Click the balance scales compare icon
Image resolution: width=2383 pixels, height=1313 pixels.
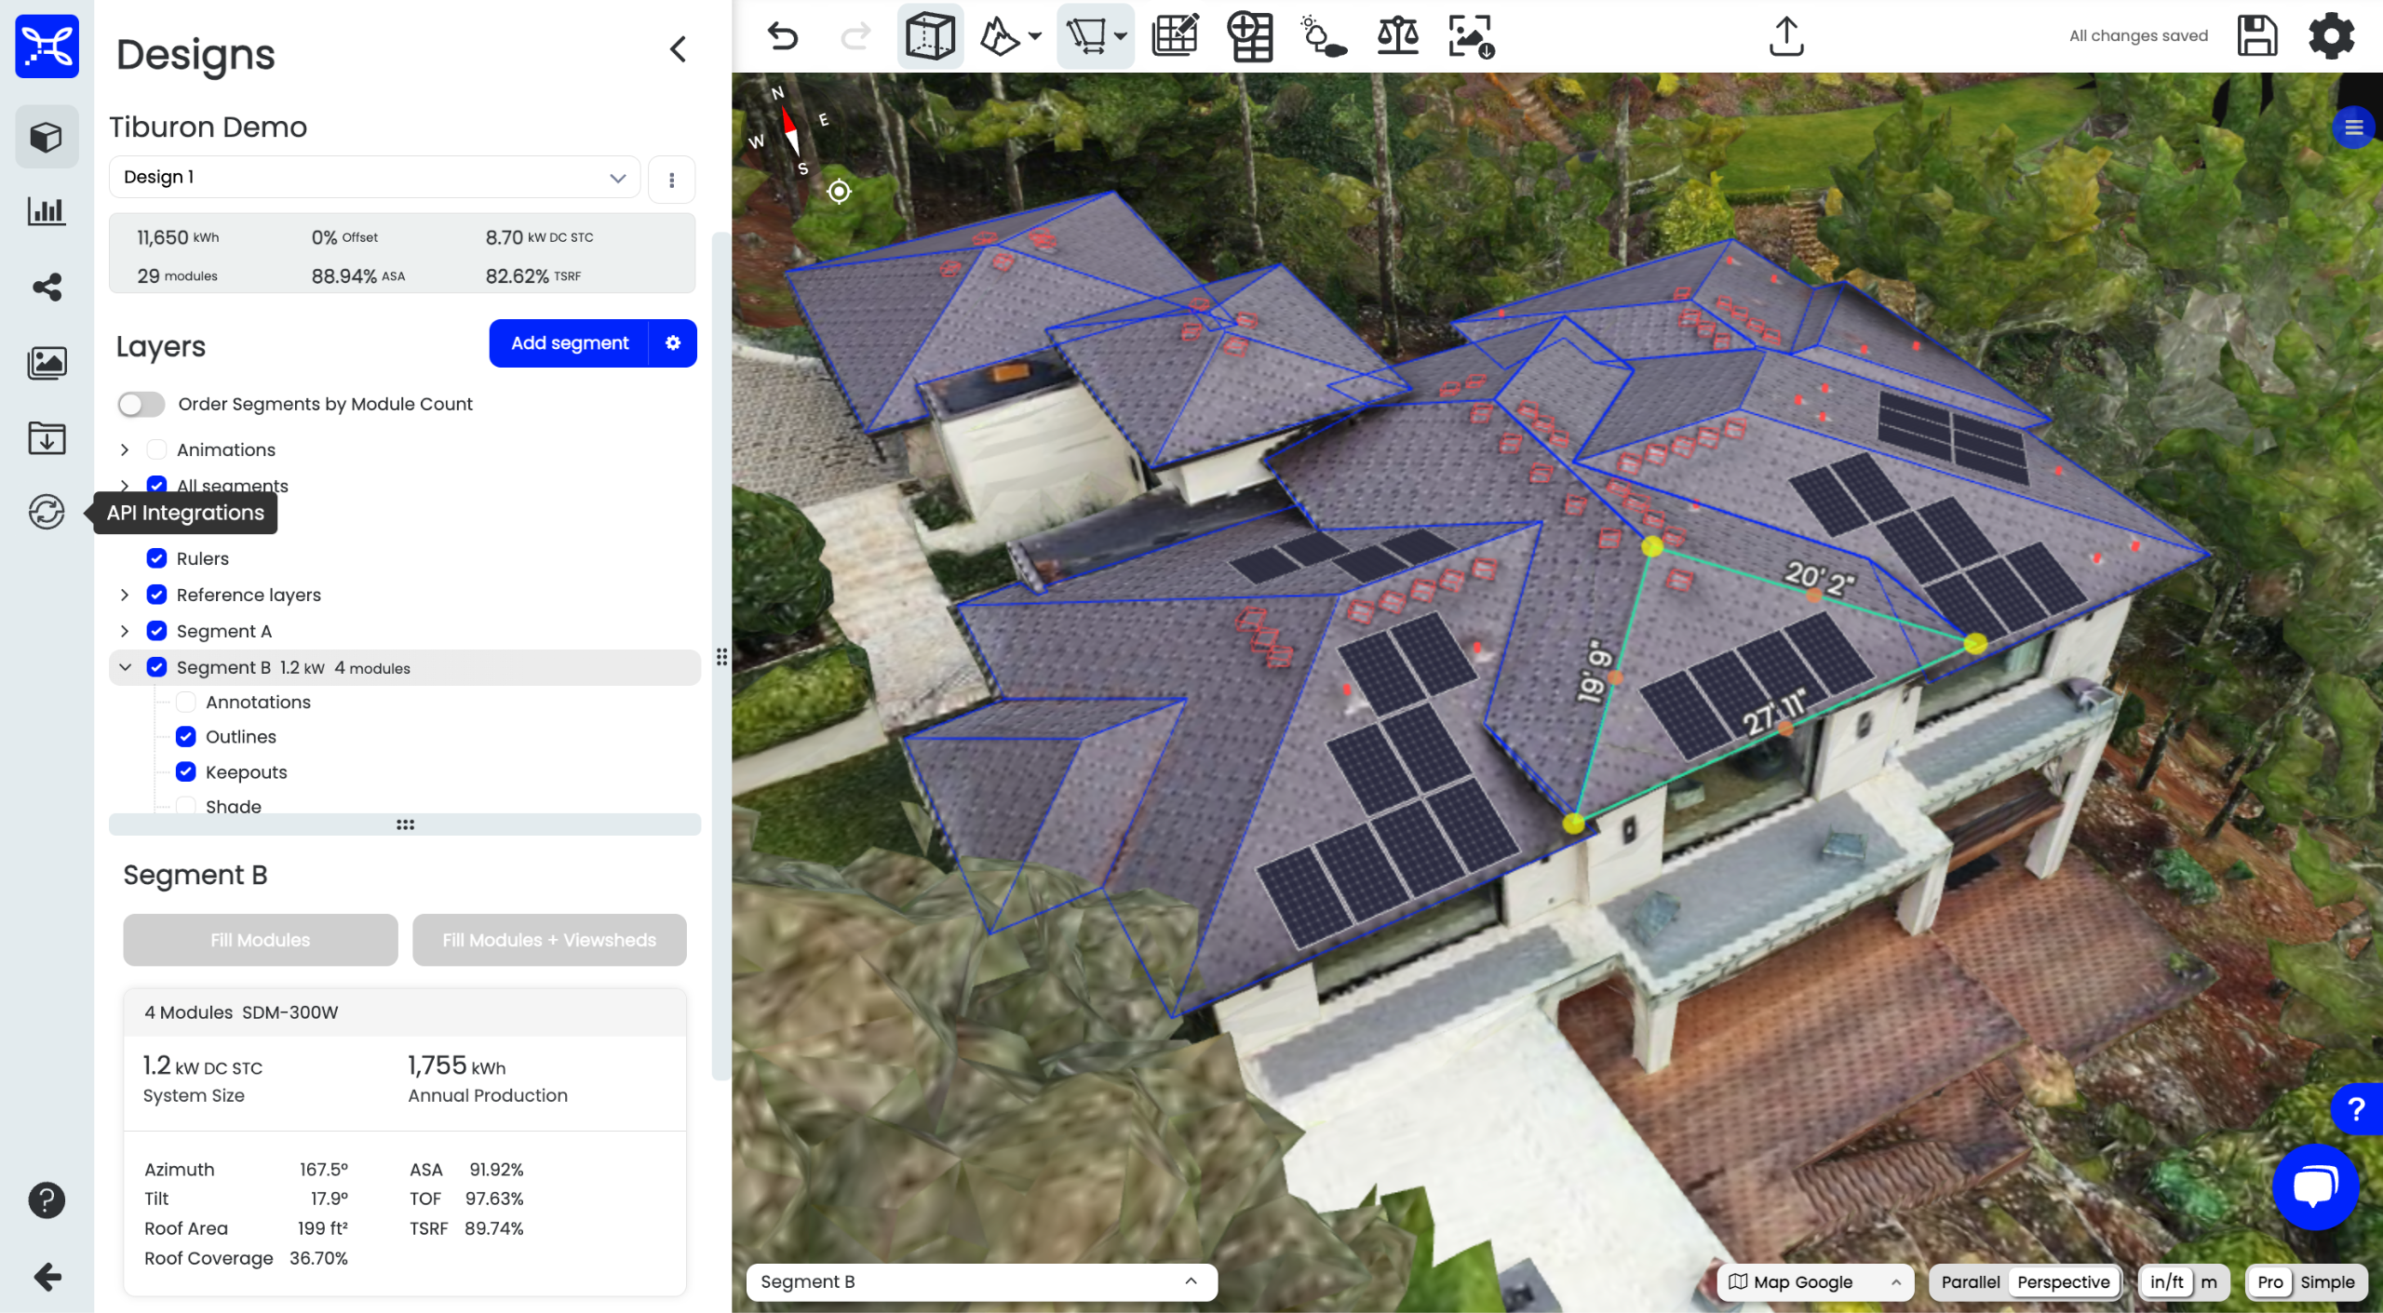pyautogui.click(x=1397, y=36)
